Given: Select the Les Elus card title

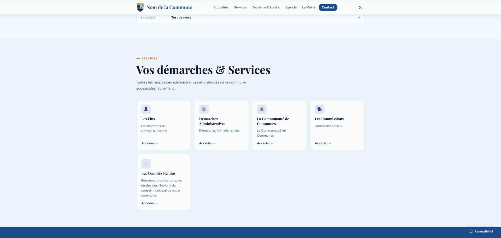Looking at the screenshot, I should [148, 119].
